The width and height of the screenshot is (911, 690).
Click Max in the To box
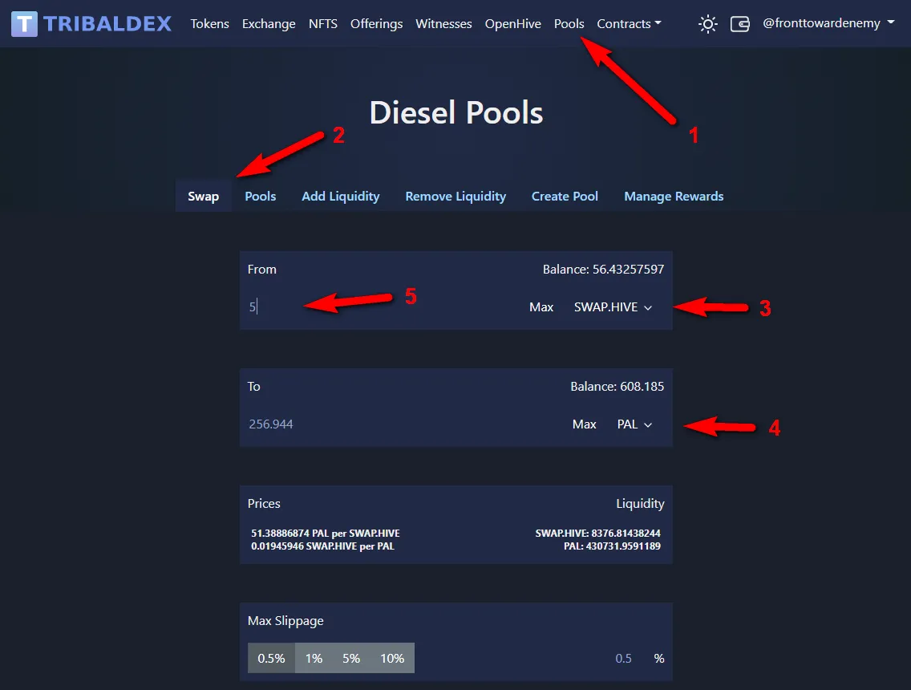pos(585,424)
